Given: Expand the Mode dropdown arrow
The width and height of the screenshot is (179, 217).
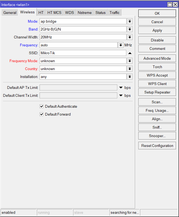Looking at the screenshot, I should pos(130,21).
